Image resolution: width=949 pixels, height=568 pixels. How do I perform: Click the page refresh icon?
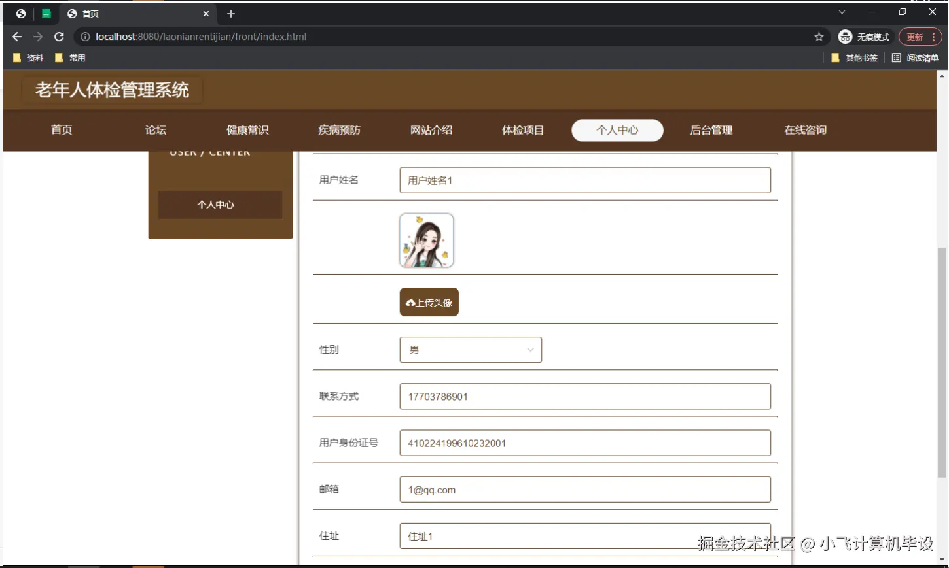59,37
